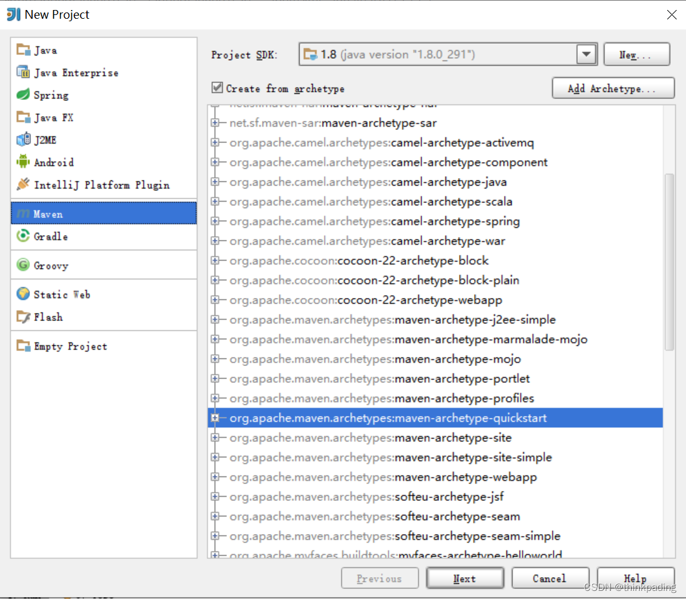Viewport: 686px width, 599px height.
Task: Select Java FX in the project list
Action: tap(104, 117)
